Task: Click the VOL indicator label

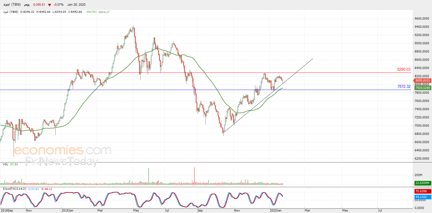Action: pos(5,164)
